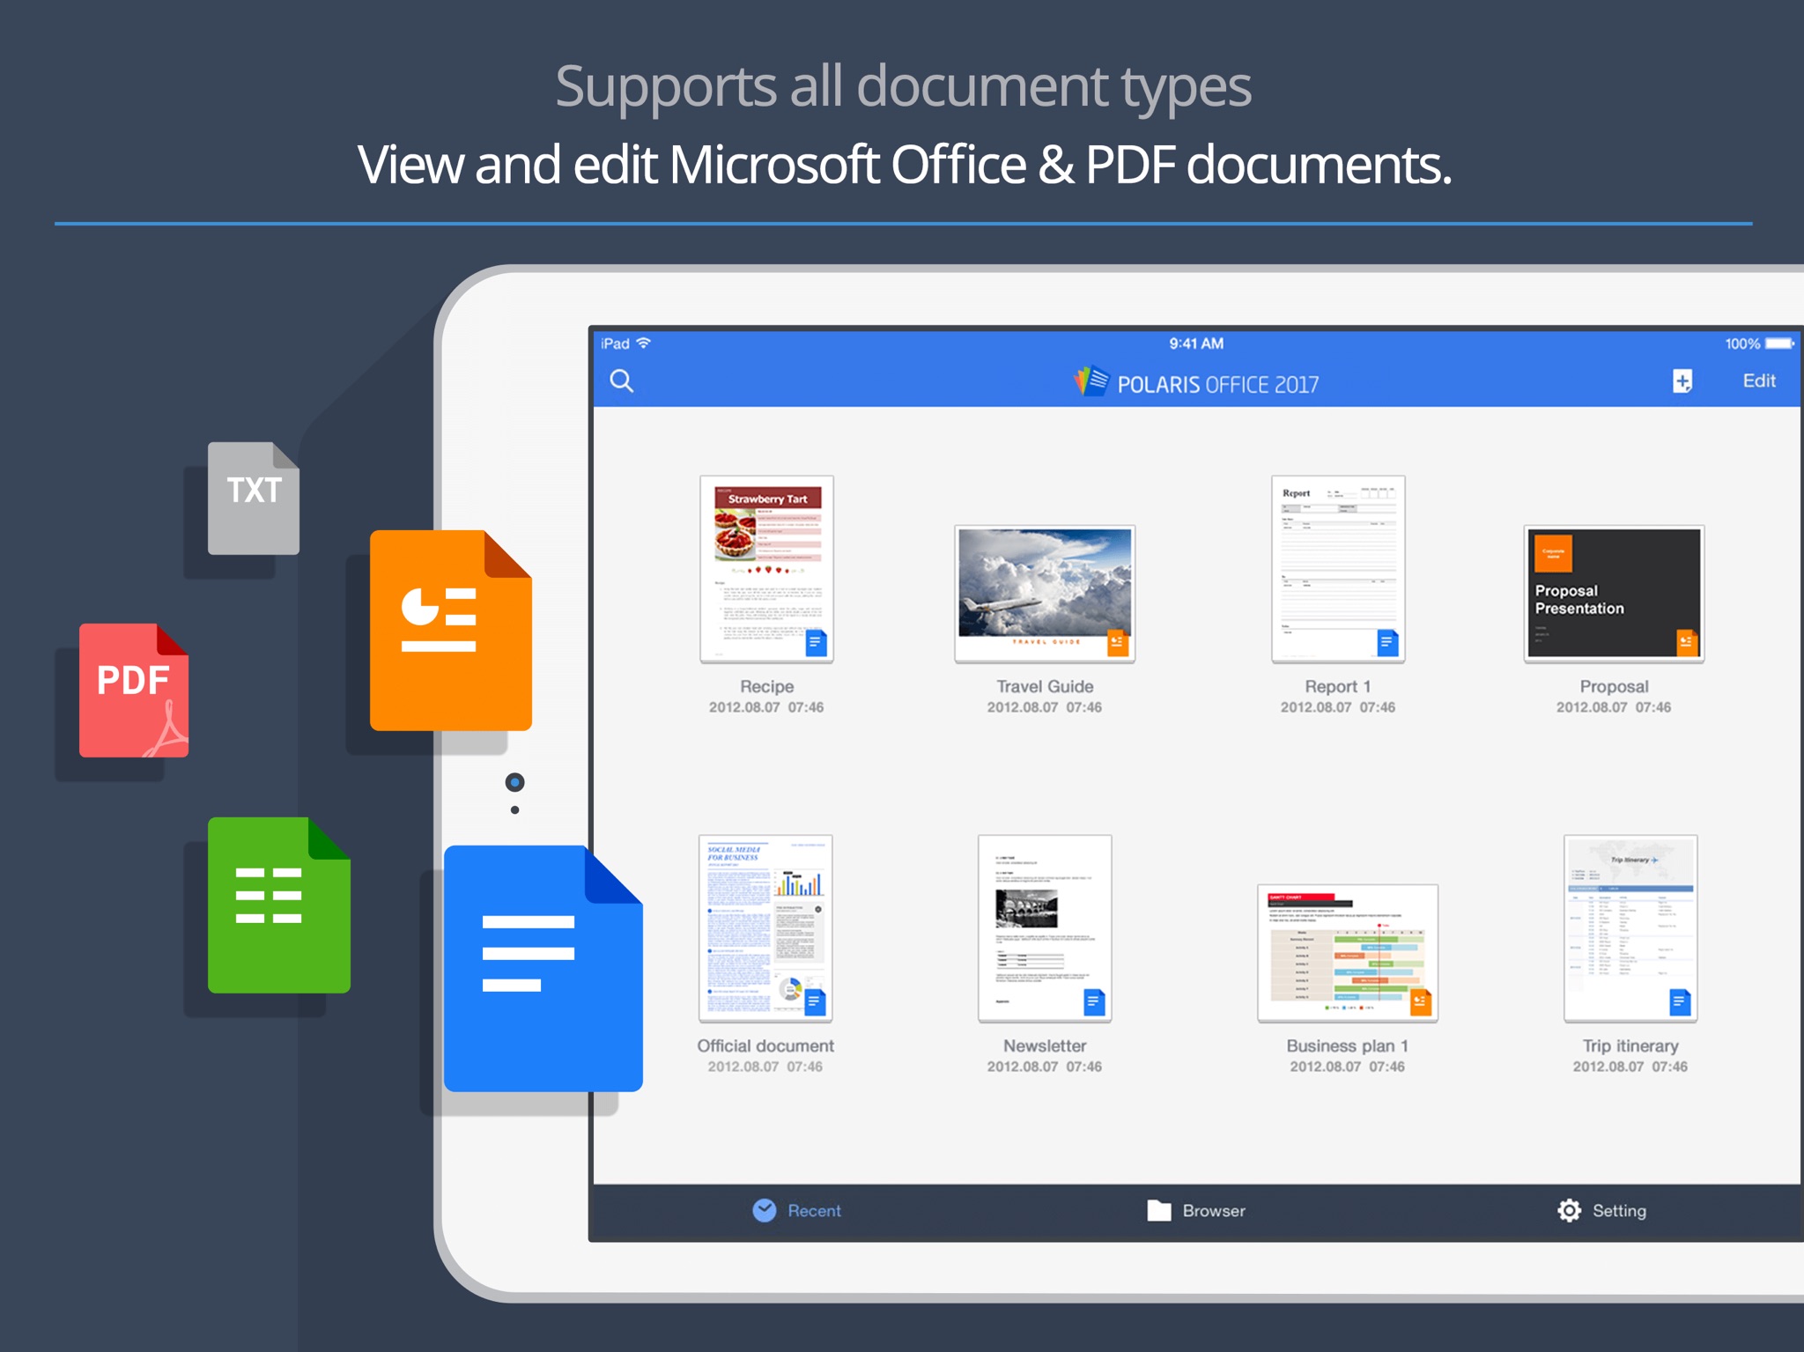Click the "Business plan 1" file name label
Viewport: 1804px width, 1352px height.
pyautogui.click(x=1348, y=1045)
